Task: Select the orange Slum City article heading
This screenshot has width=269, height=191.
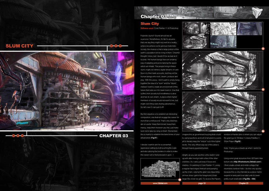Action: coord(150,24)
